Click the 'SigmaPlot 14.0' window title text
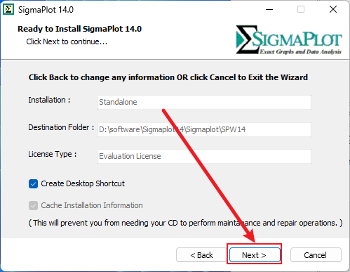The width and height of the screenshot is (350, 272). pos(46,10)
